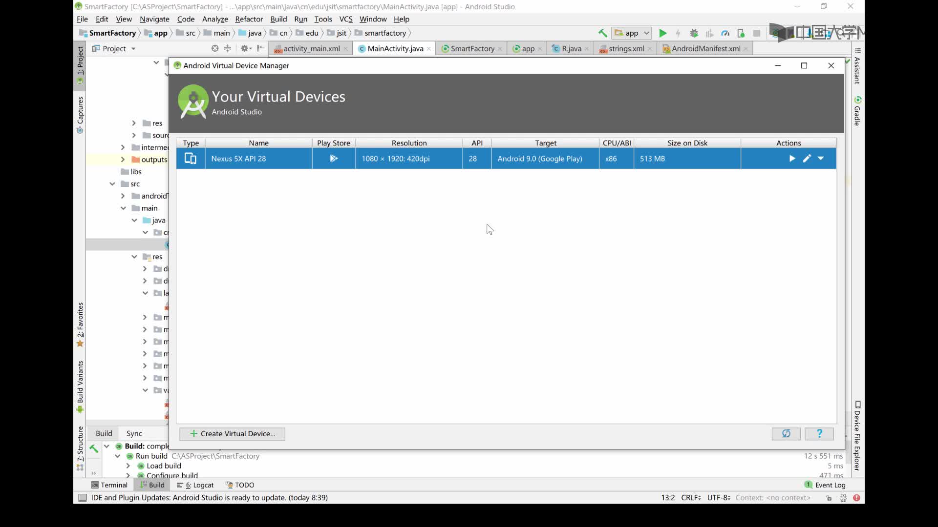Image resolution: width=938 pixels, height=527 pixels.
Task: Expand the intermediates folder in tree
Action: (x=123, y=147)
